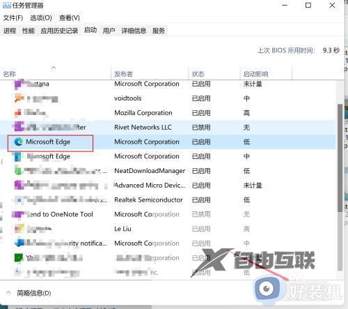This screenshot has height=309, width=348.
Task: Select the NeatDownloadManager publisher cell
Action: [x=150, y=171]
